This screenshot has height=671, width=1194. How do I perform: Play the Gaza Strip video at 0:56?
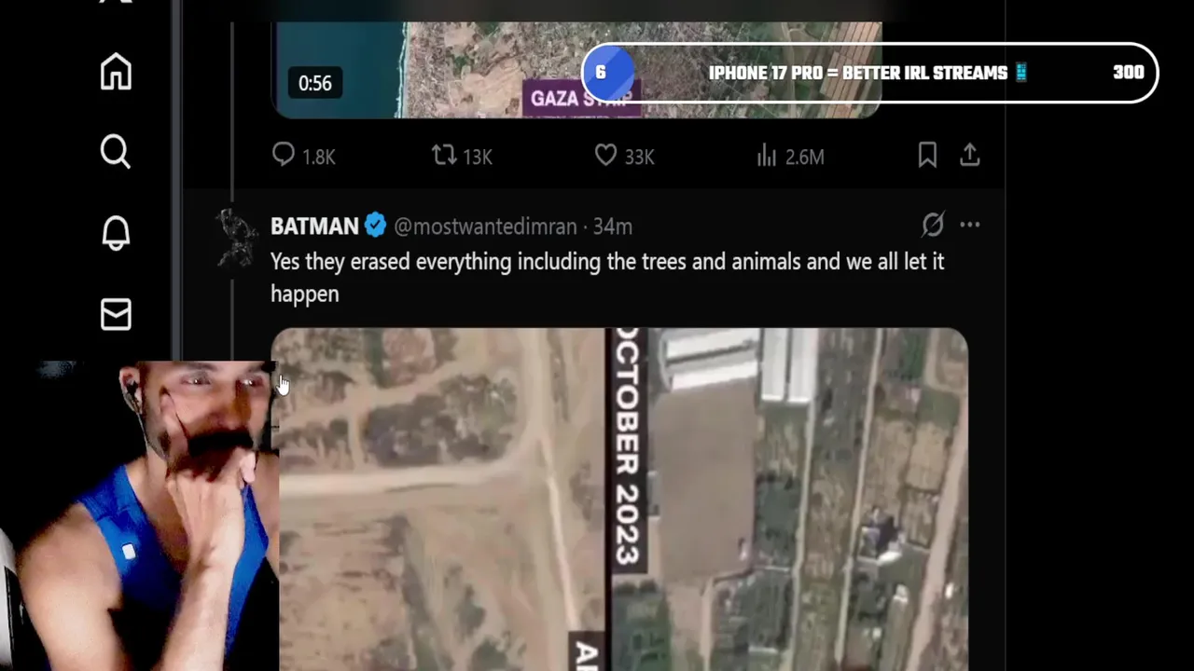pos(576,70)
